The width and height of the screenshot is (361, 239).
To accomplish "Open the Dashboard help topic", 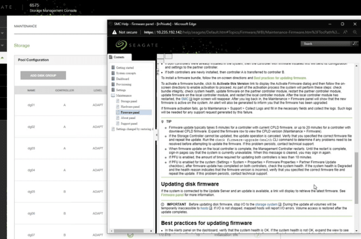I will point(123,79).
